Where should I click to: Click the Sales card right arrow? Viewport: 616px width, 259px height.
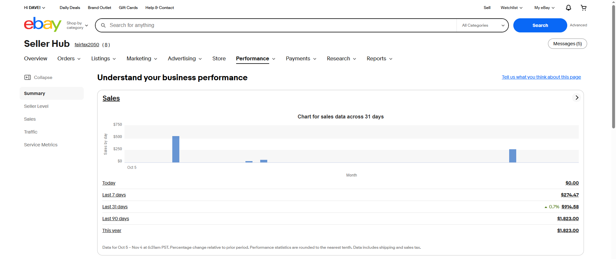pyautogui.click(x=577, y=98)
